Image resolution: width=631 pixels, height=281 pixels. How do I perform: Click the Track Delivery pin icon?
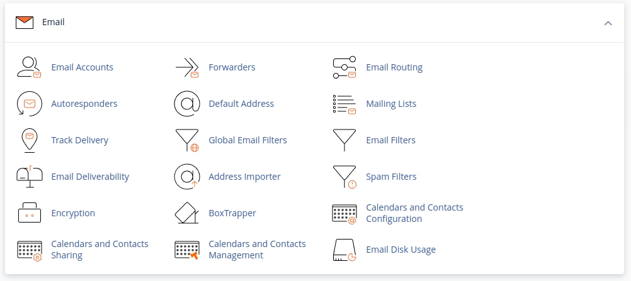[29, 140]
